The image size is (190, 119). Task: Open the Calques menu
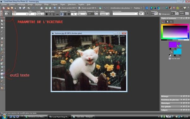click(x=54, y=4)
